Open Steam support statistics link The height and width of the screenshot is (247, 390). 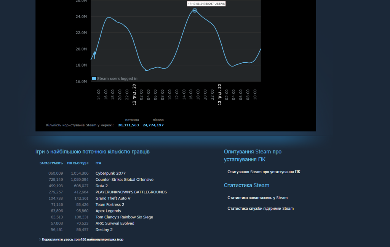click(261, 209)
